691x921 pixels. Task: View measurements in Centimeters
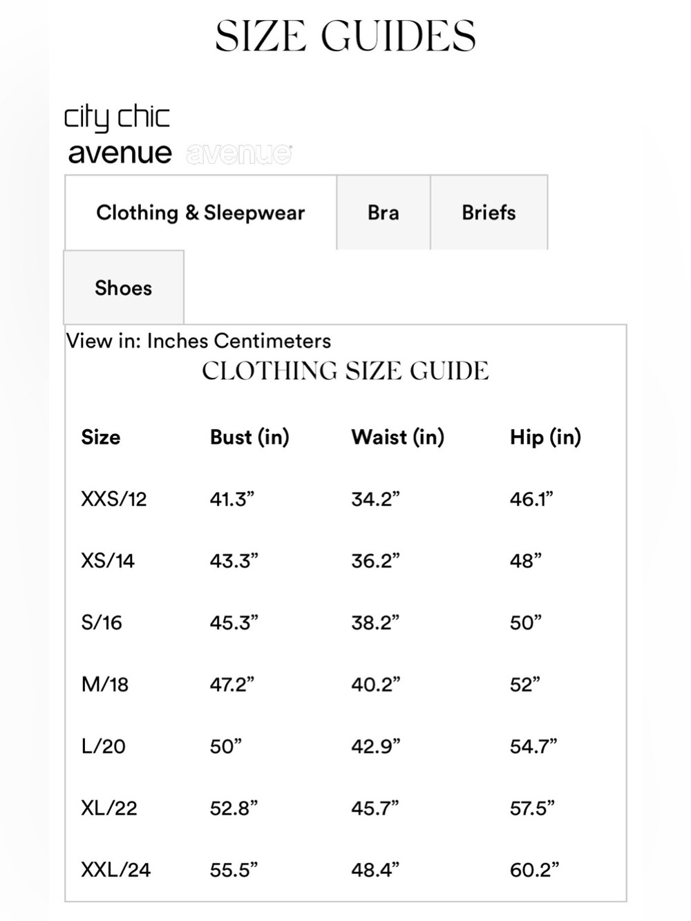272,341
